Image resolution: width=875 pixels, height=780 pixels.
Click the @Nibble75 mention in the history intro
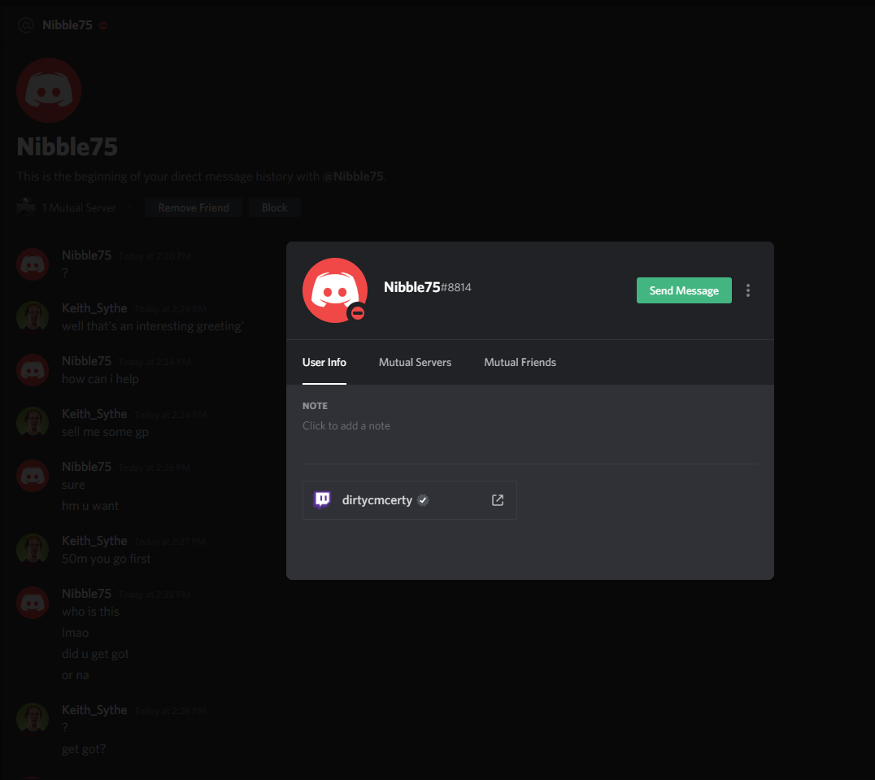point(353,176)
